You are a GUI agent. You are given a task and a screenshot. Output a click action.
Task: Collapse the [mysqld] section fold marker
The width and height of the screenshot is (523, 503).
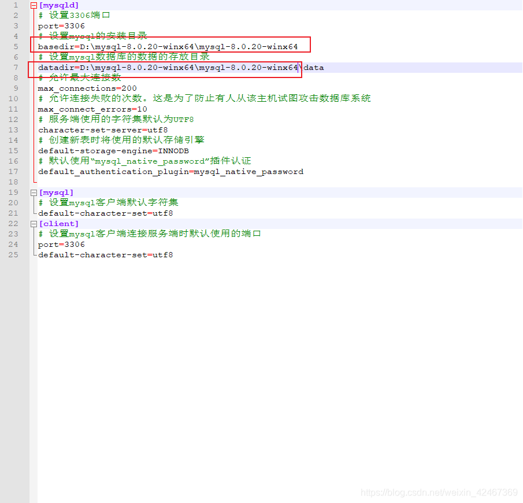click(x=33, y=5)
